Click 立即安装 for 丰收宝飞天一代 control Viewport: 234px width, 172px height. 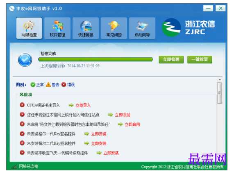(x=111, y=153)
